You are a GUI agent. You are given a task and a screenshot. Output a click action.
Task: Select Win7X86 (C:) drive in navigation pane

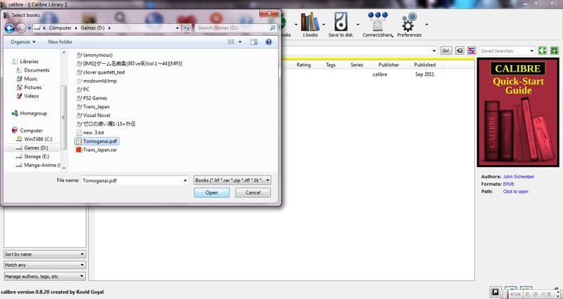click(38, 139)
